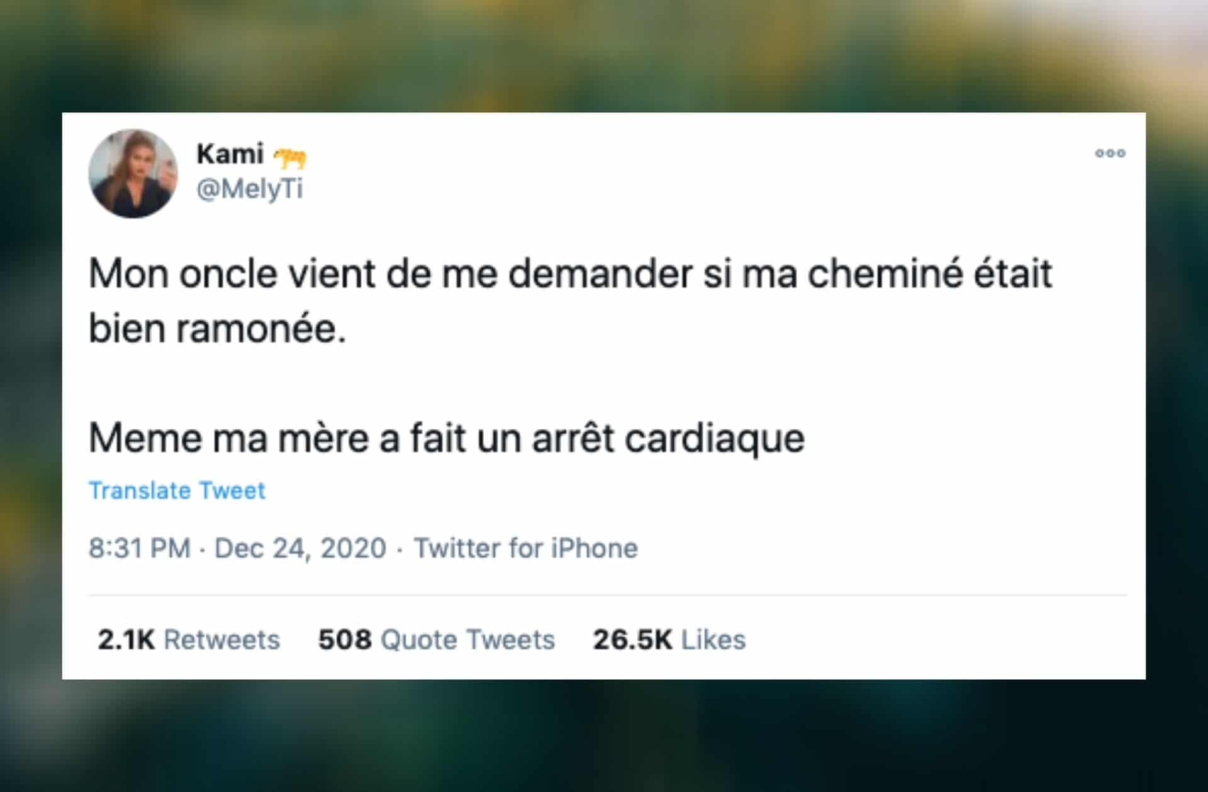Click the divider line above tweet stats

(607, 595)
